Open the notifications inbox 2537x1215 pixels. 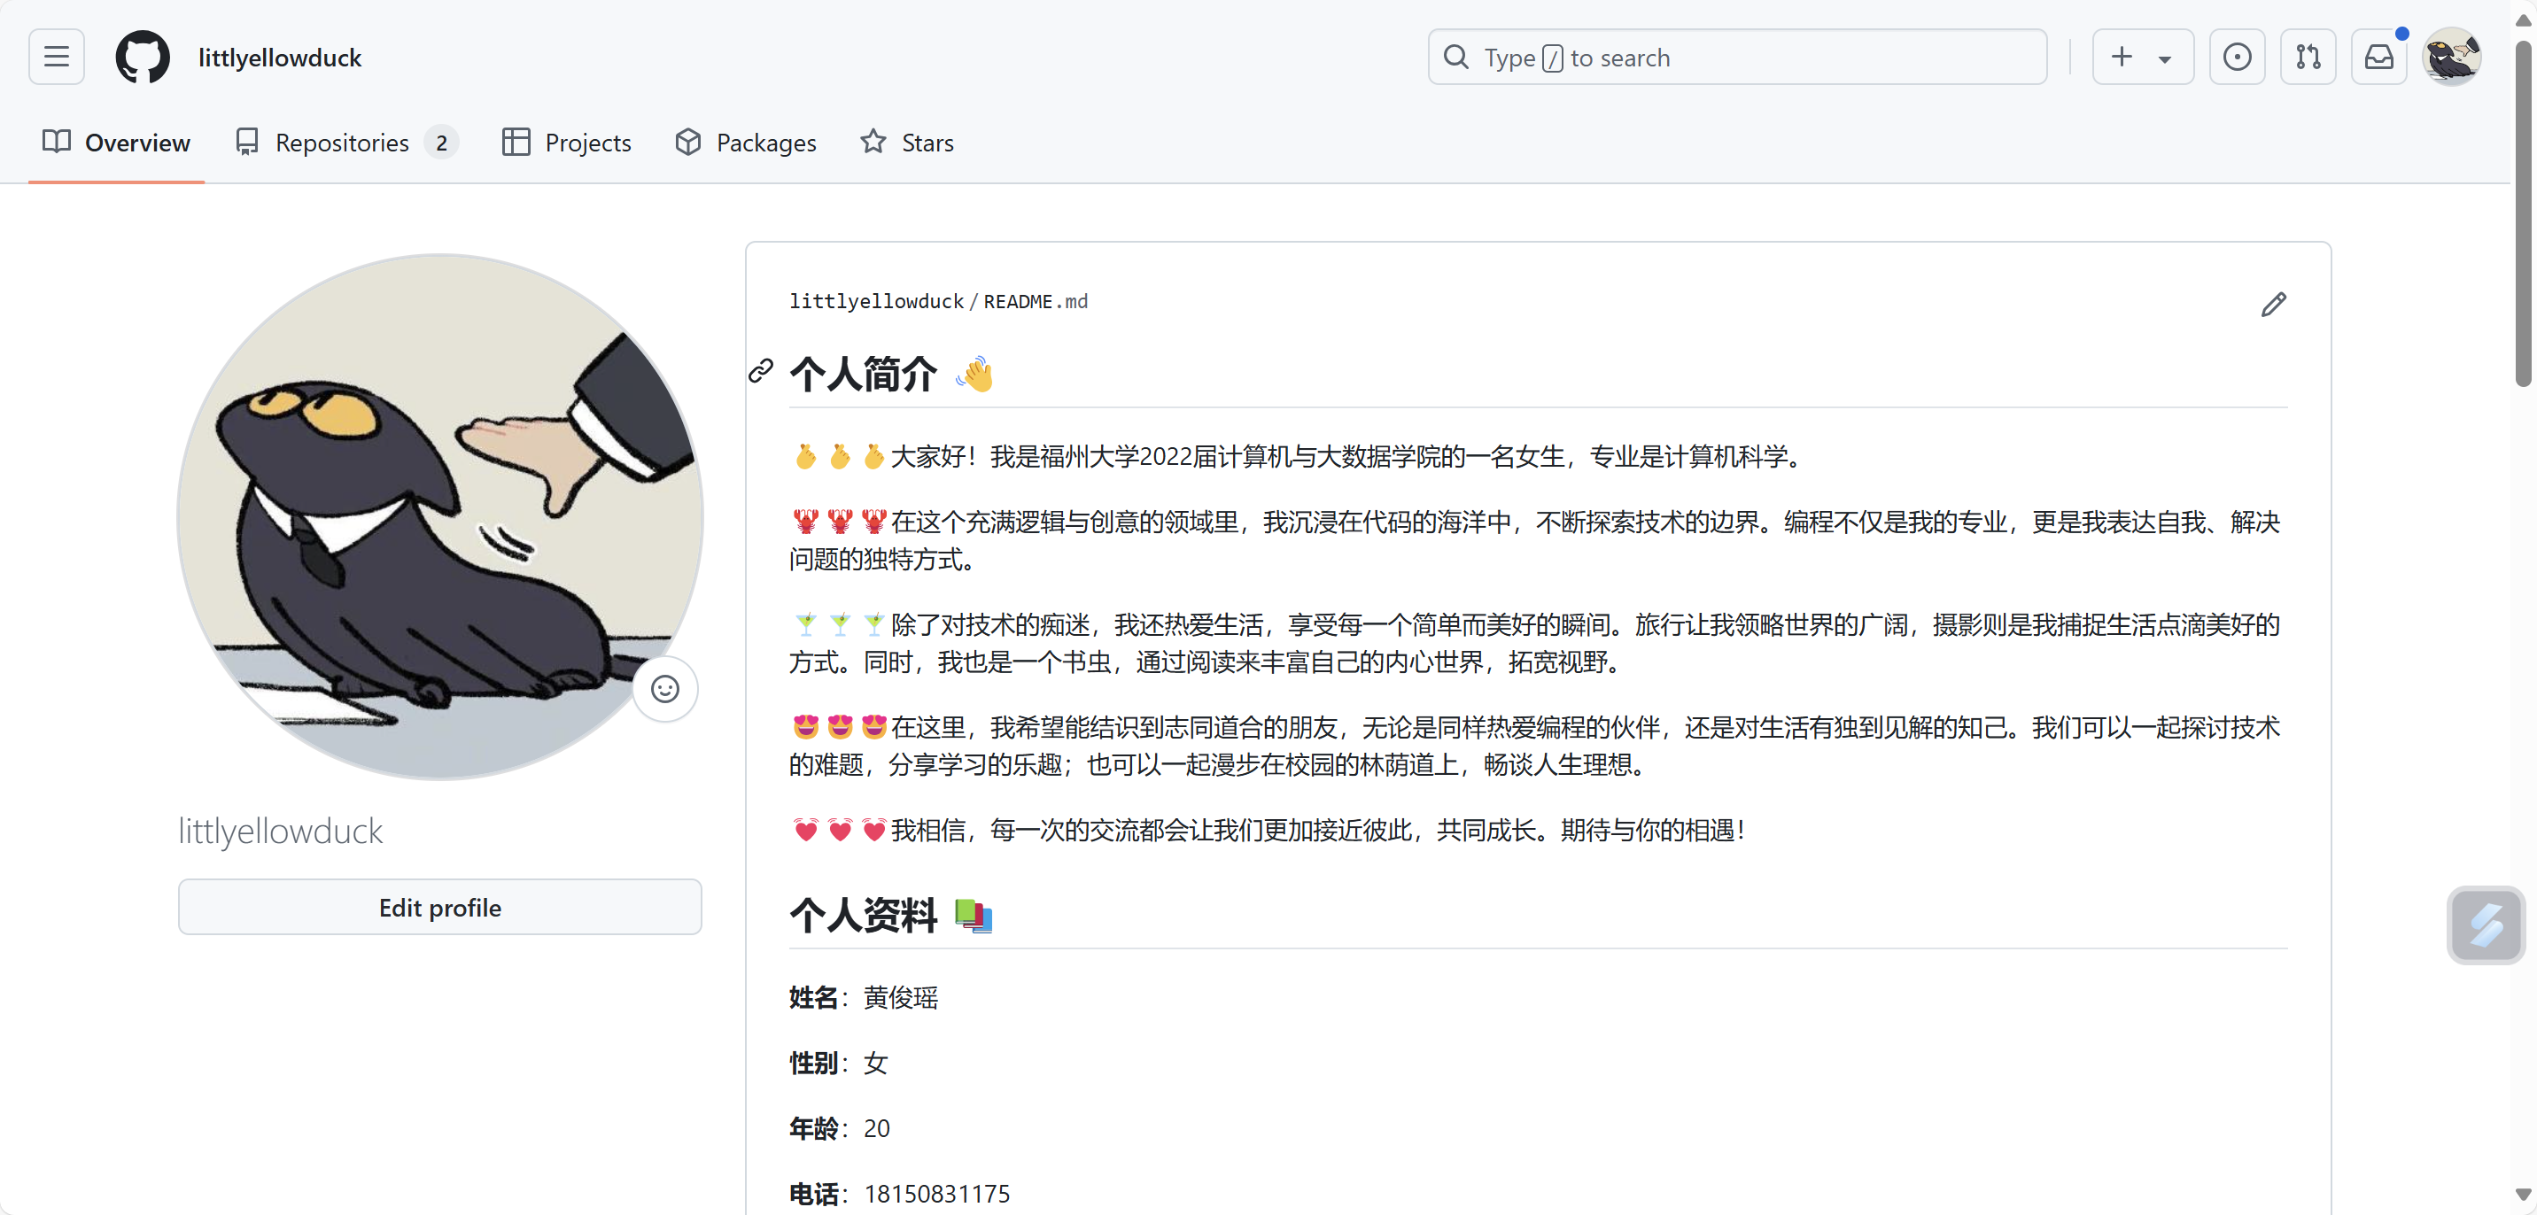pyautogui.click(x=2378, y=57)
